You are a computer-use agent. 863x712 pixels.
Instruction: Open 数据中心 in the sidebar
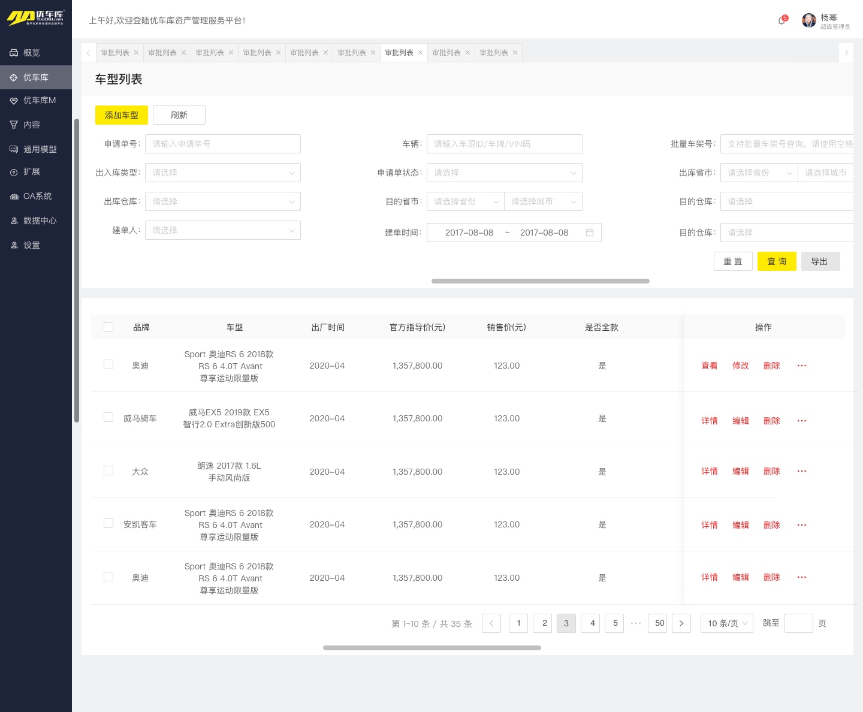40,221
